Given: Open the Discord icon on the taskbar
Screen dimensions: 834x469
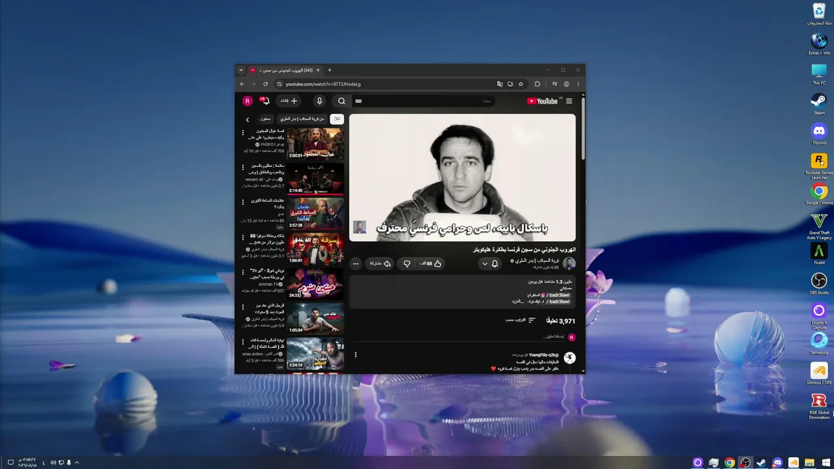Looking at the screenshot, I should [x=777, y=462].
